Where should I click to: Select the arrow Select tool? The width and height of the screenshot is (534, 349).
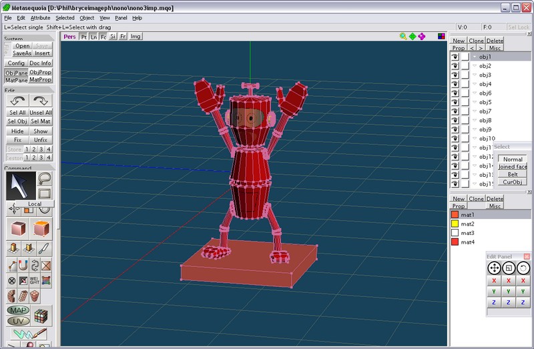21,186
